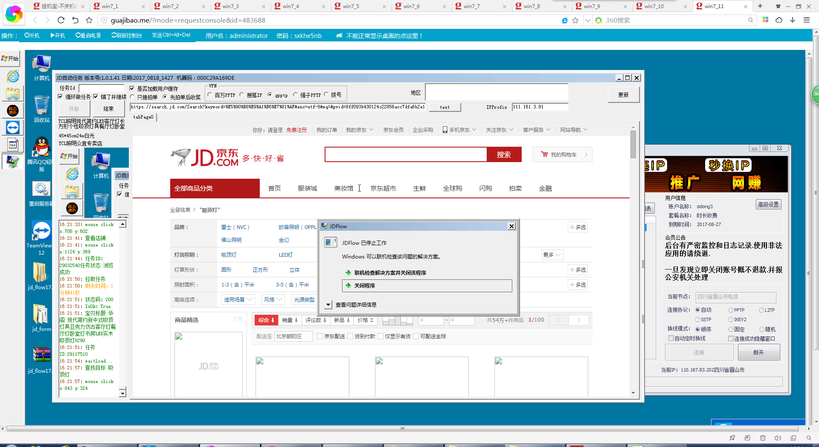Open the 京东超市 JD navigation item
The height and width of the screenshot is (447, 819).
point(383,189)
